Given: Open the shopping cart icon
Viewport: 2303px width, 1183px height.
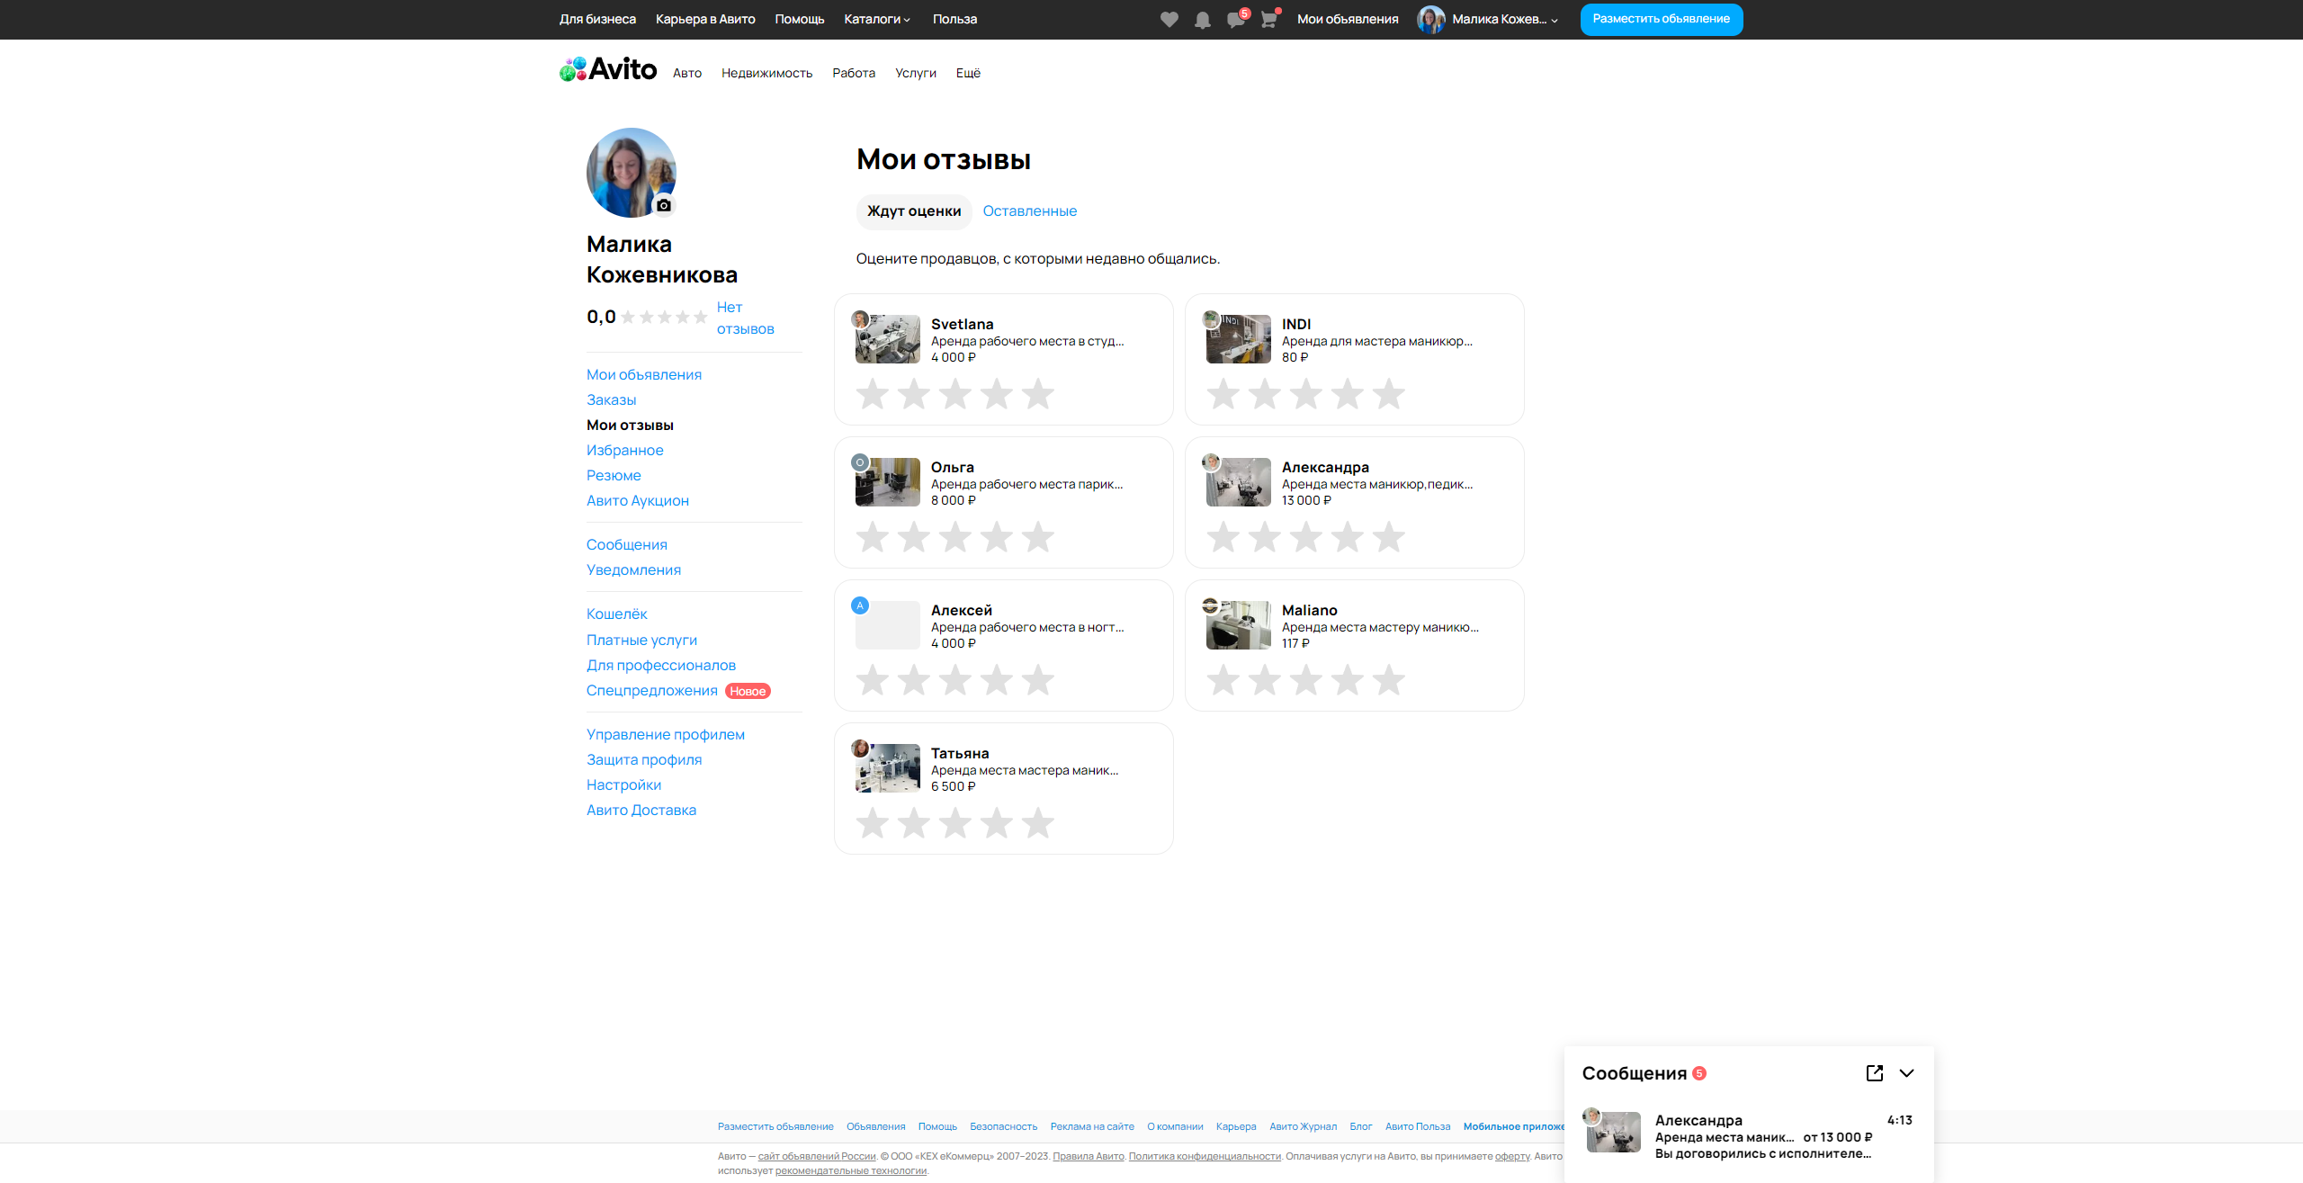Looking at the screenshot, I should [1268, 20].
